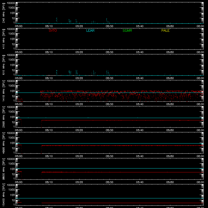Click 06:00 time label under 245 MHz plot
Viewport: 208px width, 208px height.
(200, 26)
